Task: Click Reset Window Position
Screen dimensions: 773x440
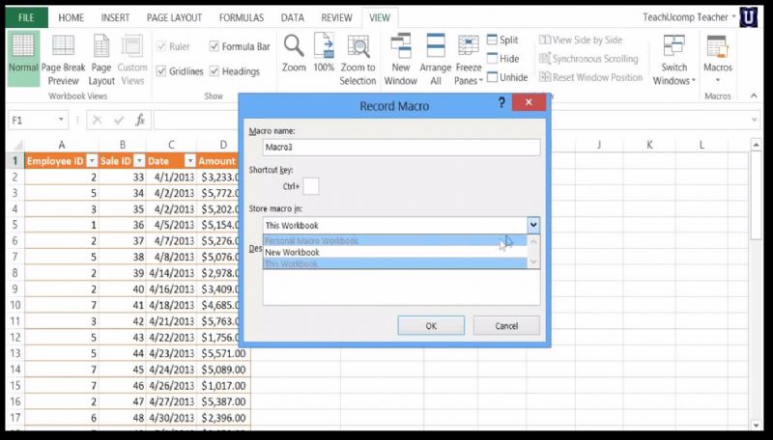Action: coord(590,77)
